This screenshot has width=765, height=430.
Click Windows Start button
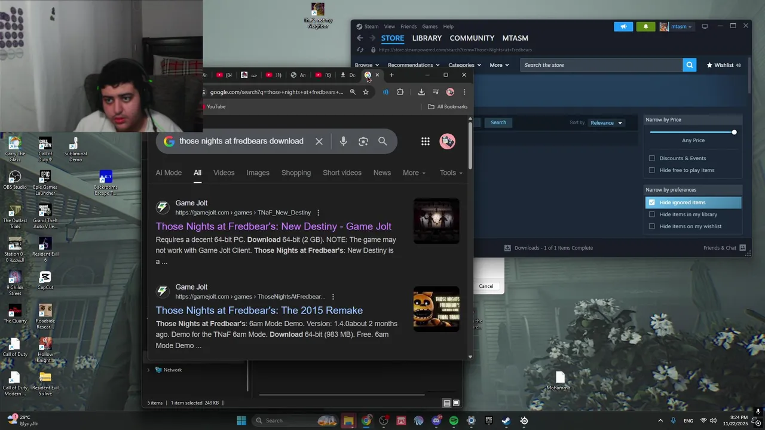(241, 421)
